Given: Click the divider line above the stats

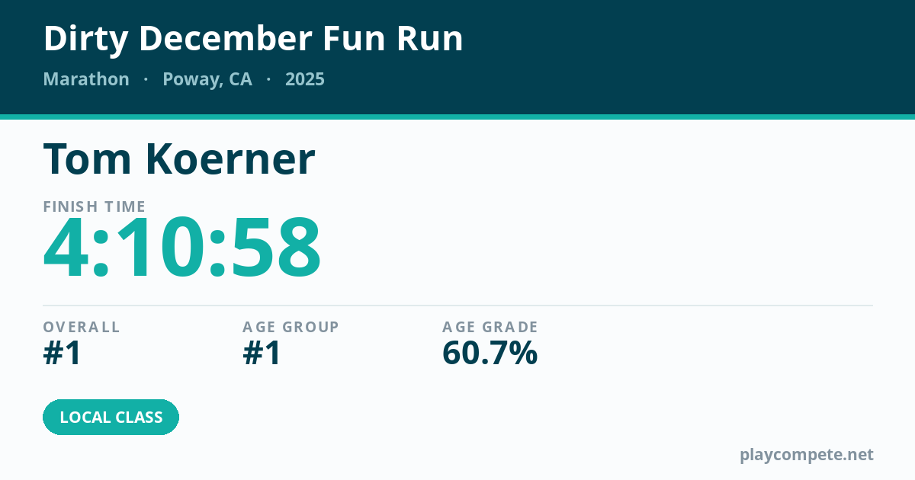Looking at the screenshot, I should point(457,306).
